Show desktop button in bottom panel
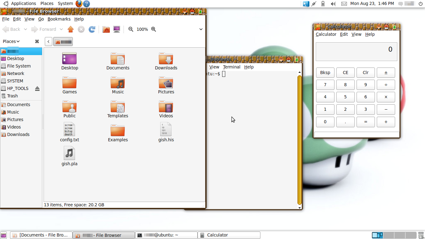 coord(3,235)
